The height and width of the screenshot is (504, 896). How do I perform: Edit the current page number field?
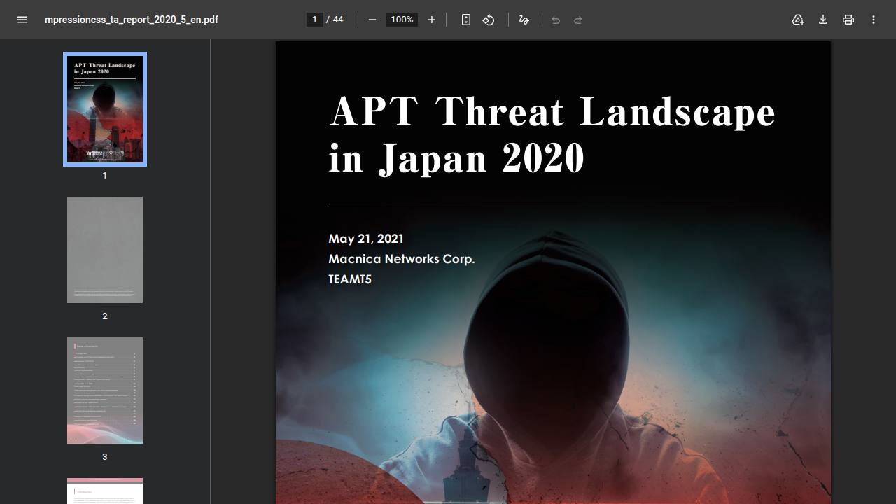pos(315,20)
